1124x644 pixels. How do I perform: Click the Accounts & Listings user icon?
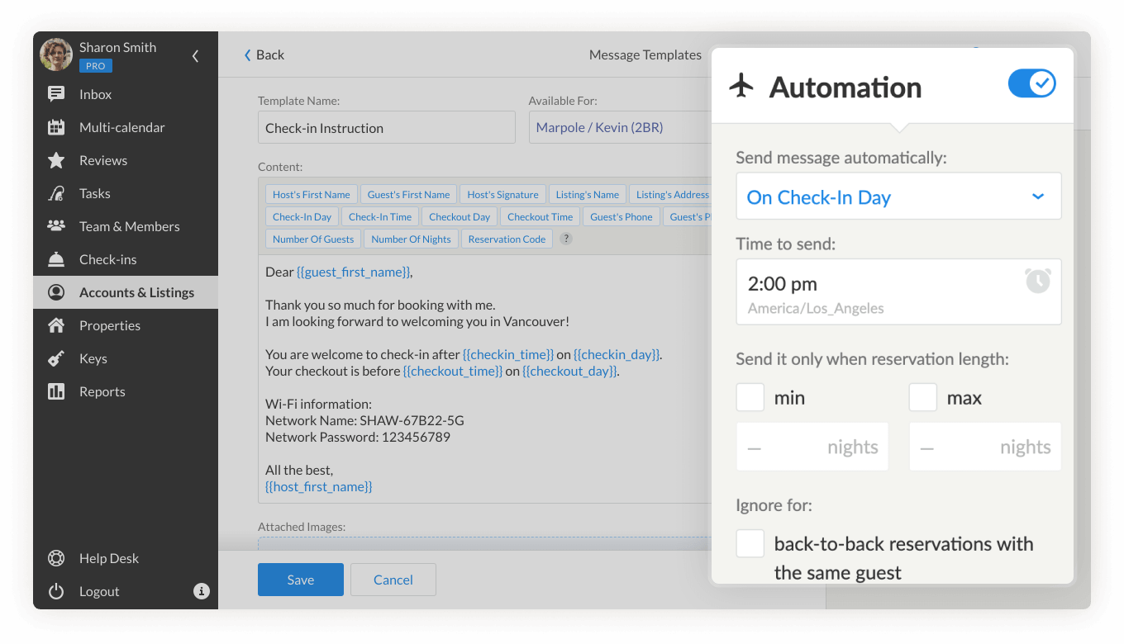pyautogui.click(x=56, y=292)
